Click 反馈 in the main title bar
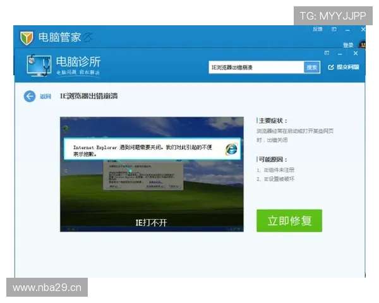Image resolution: width=379 pixels, height=303 pixels. [317, 29]
